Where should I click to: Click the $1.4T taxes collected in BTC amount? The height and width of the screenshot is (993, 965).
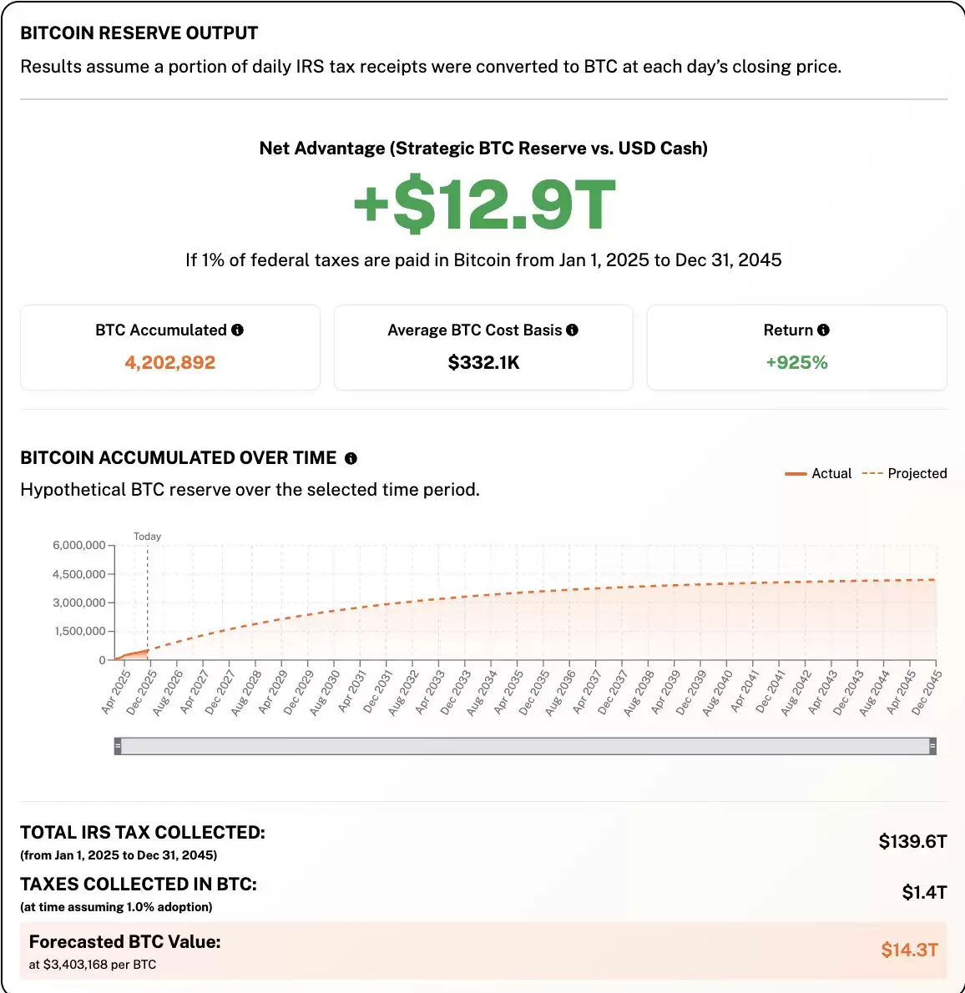click(924, 893)
